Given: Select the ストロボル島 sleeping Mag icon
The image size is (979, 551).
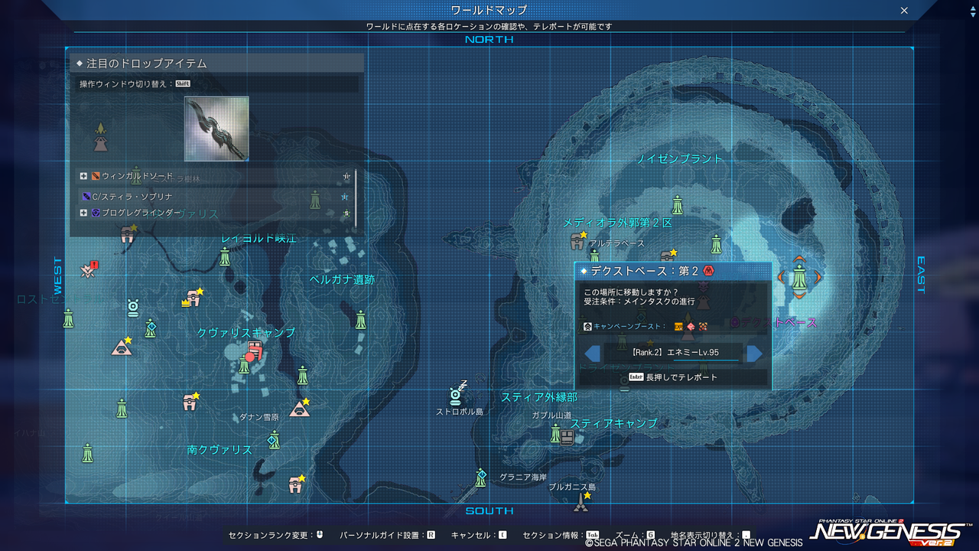Looking at the screenshot, I should (x=457, y=393).
